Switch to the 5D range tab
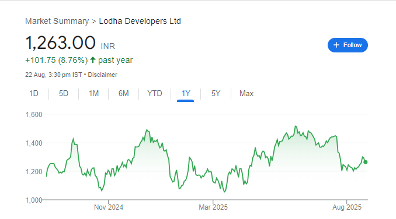The height and width of the screenshot is (219, 396). point(64,94)
